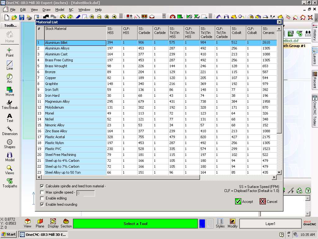
Task: Click the New file toolbar icon
Action: point(7,17)
